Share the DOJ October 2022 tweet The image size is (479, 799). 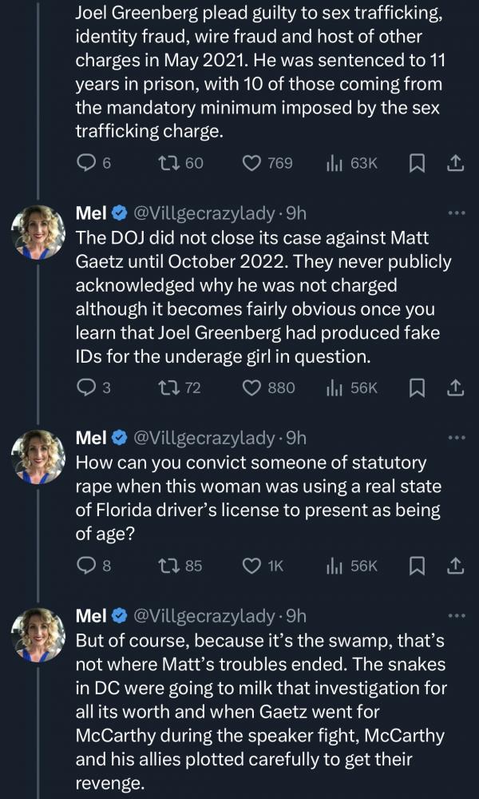(x=456, y=388)
